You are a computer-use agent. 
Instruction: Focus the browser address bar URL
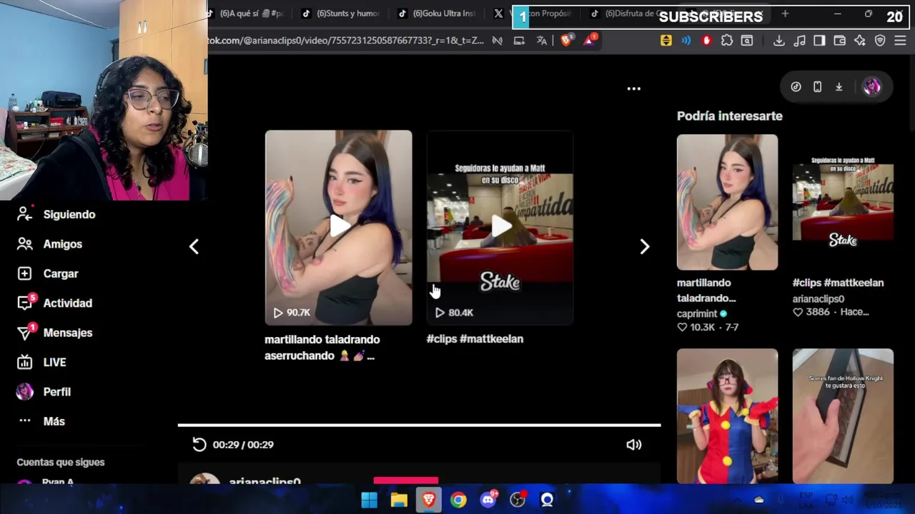pos(346,41)
